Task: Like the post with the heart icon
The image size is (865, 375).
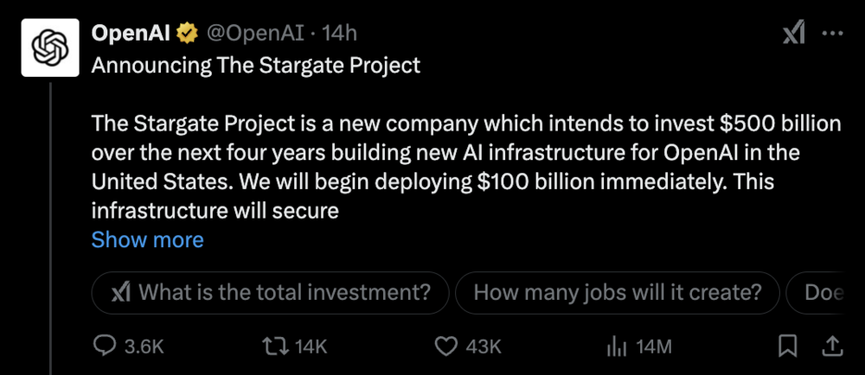Action: [445, 346]
